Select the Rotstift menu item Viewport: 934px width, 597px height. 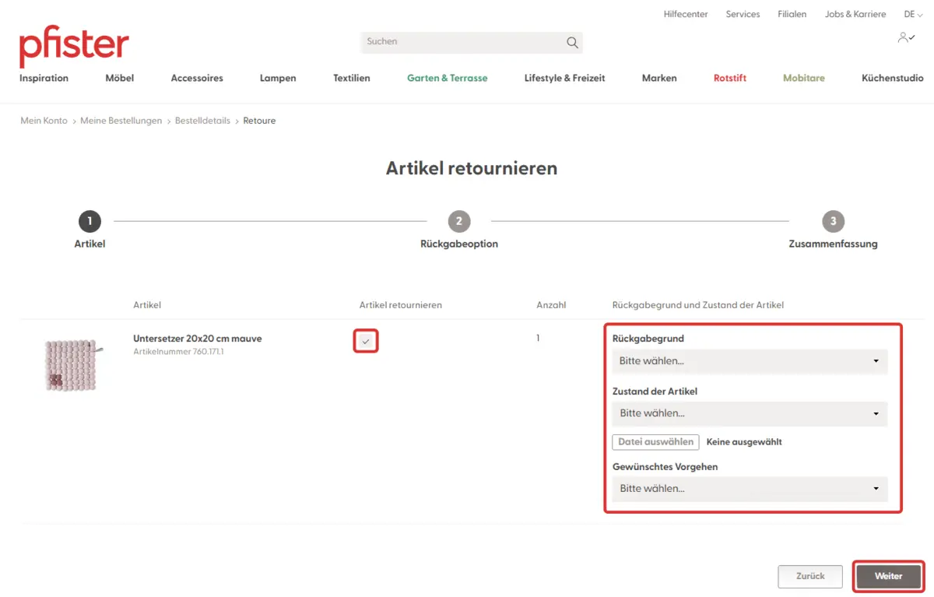tap(729, 78)
